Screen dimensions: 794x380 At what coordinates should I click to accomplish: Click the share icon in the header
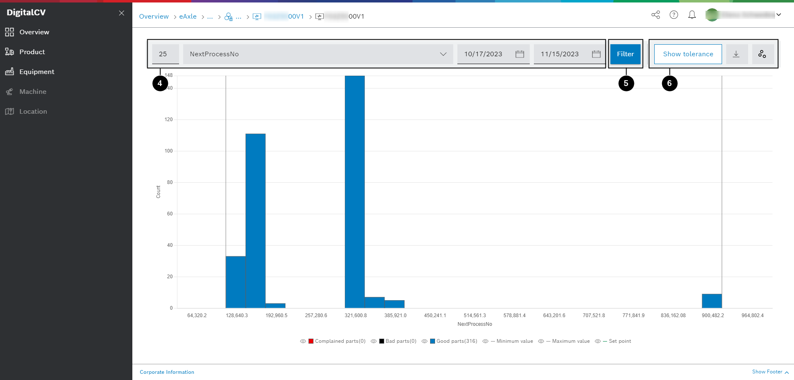(x=656, y=14)
